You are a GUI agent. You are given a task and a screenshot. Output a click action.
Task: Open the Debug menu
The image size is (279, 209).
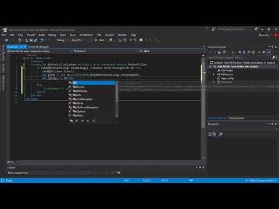[52, 35]
